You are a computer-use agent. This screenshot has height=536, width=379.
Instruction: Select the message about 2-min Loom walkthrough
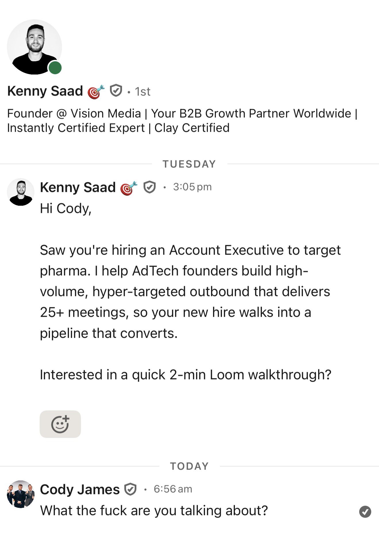click(185, 375)
